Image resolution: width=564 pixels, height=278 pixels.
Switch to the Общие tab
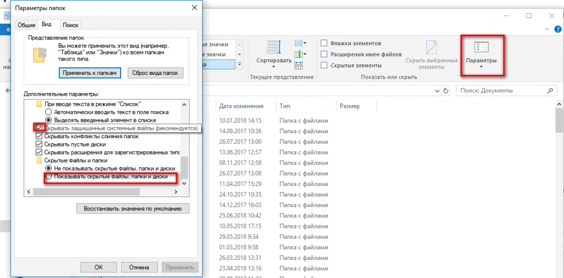click(26, 25)
